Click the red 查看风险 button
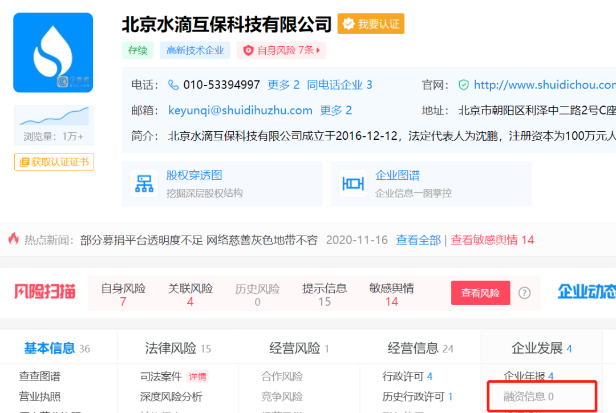The image size is (616, 413). tap(480, 293)
